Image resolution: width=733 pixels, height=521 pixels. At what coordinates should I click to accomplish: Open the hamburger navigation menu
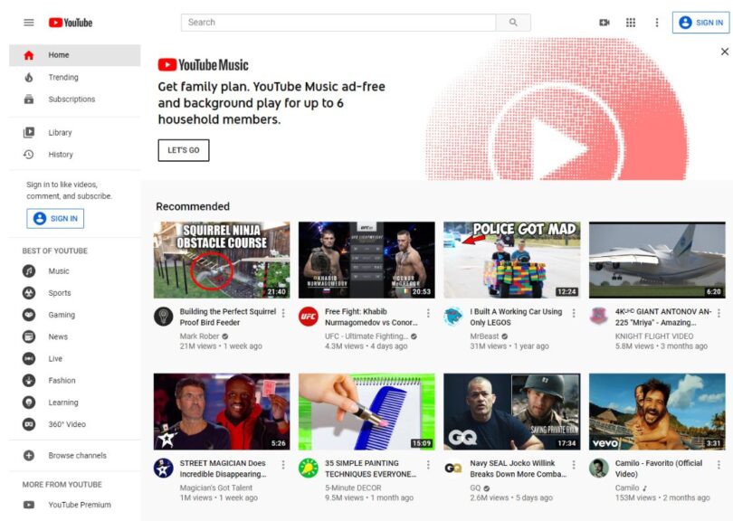coord(27,22)
